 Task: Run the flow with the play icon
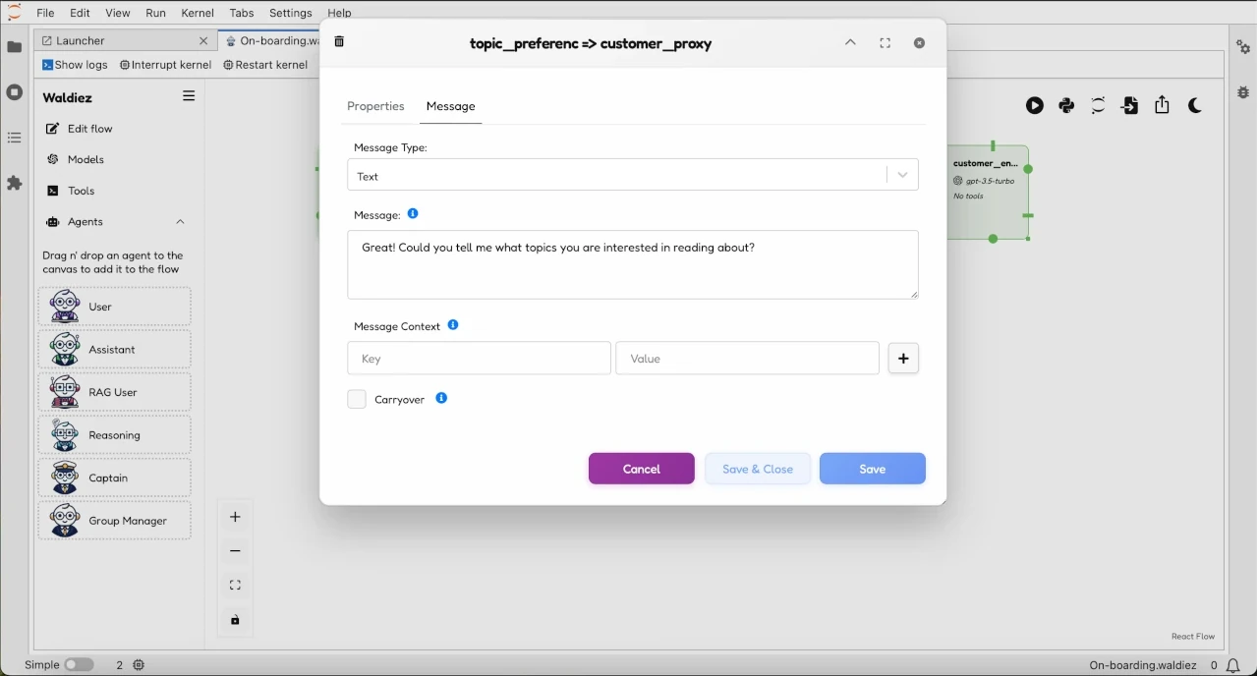click(x=1035, y=106)
